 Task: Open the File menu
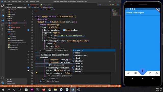tap(5, 2)
